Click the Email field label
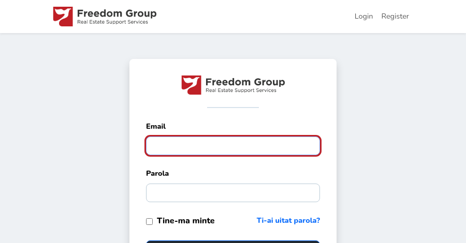 tap(156, 126)
